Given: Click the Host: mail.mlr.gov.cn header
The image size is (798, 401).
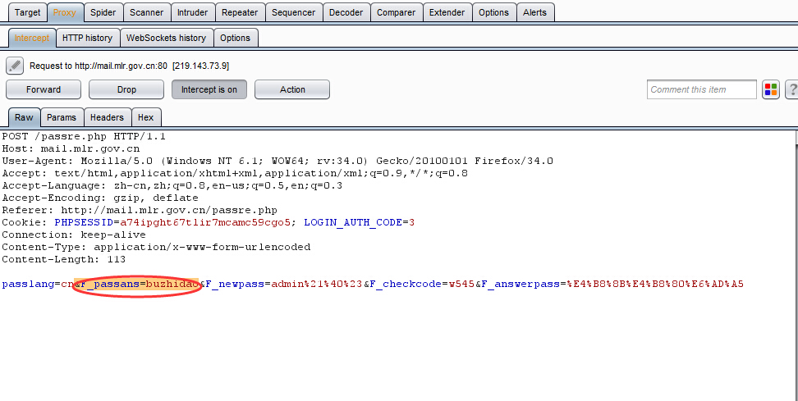Looking at the screenshot, I should tap(71, 149).
